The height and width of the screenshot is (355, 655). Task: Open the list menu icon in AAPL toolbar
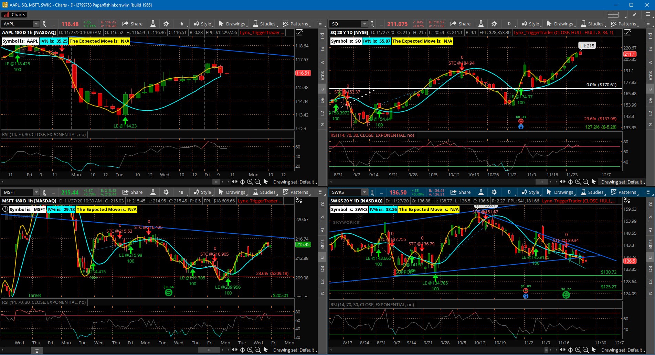[x=320, y=24]
